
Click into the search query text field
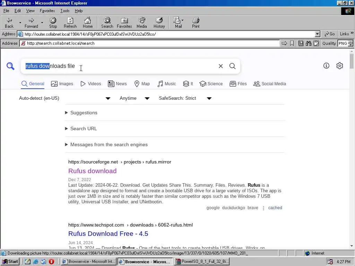click(x=120, y=66)
